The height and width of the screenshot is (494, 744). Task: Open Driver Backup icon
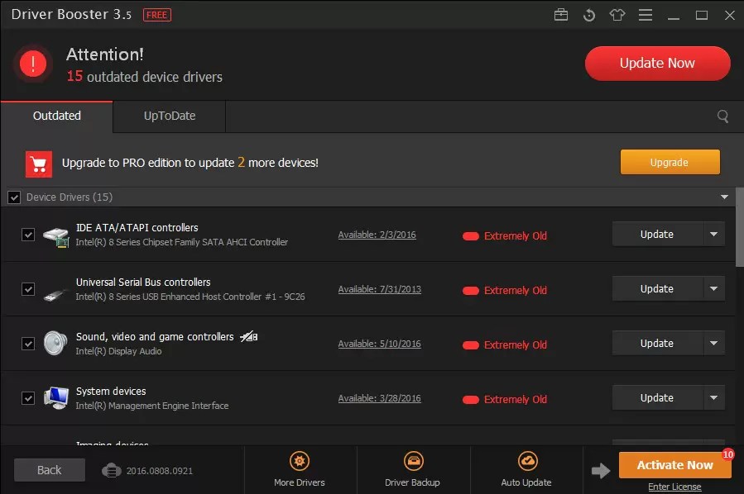(x=413, y=459)
